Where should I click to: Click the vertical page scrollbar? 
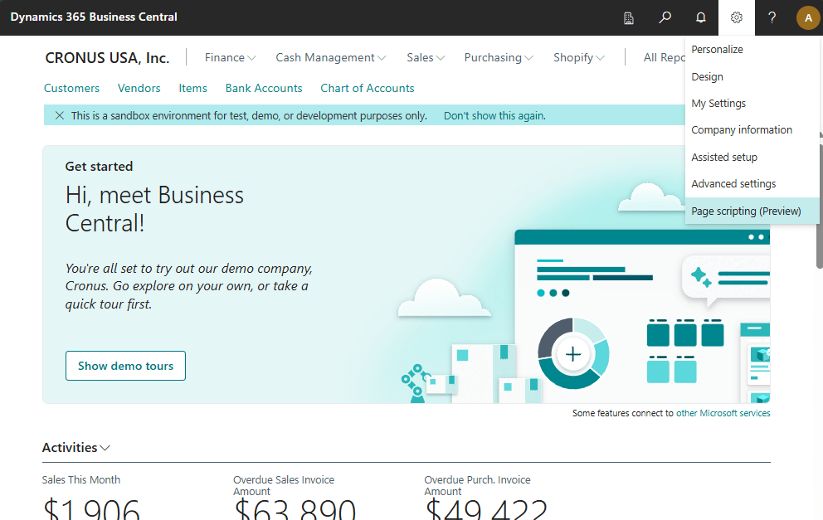coord(820,199)
